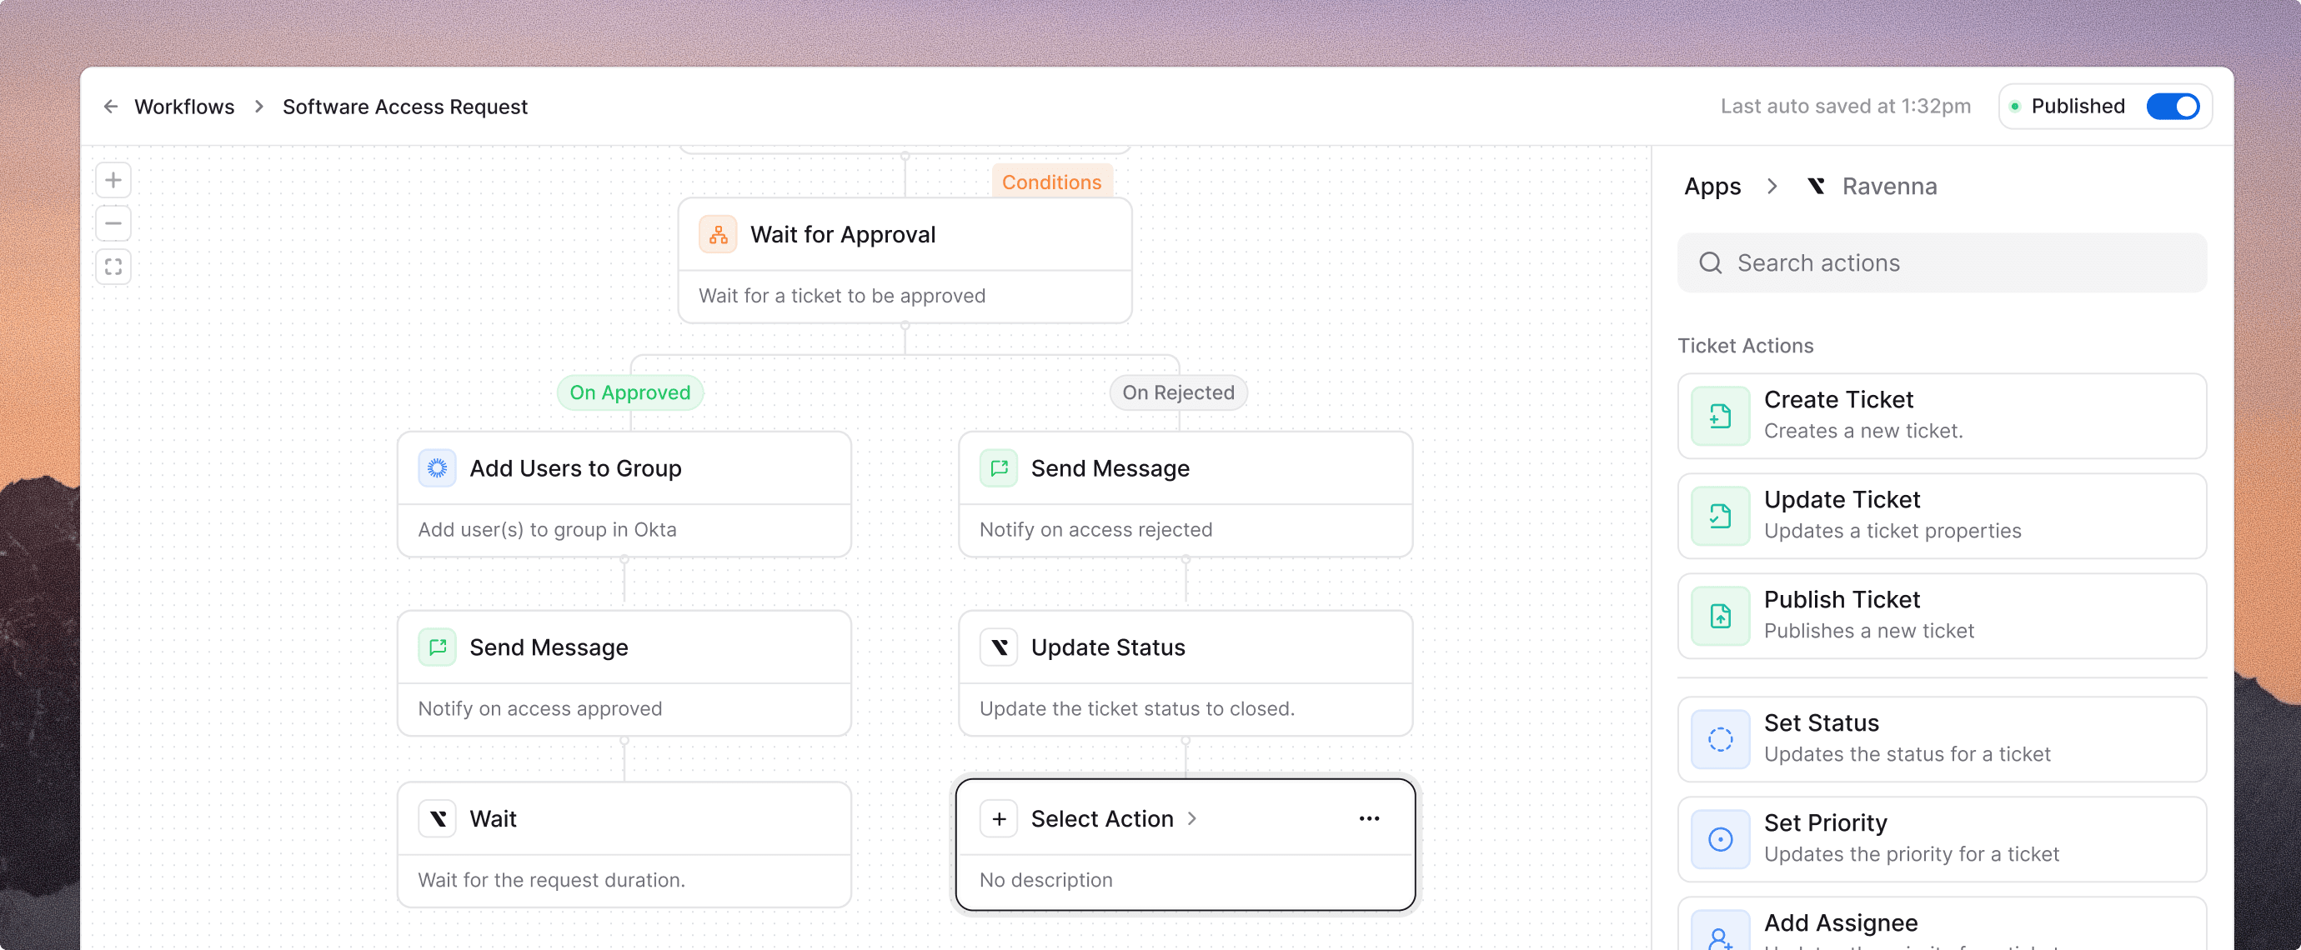Click the back arrow next to Workflows
Viewport: 2301px width, 950px height.
(x=111, y=107)
